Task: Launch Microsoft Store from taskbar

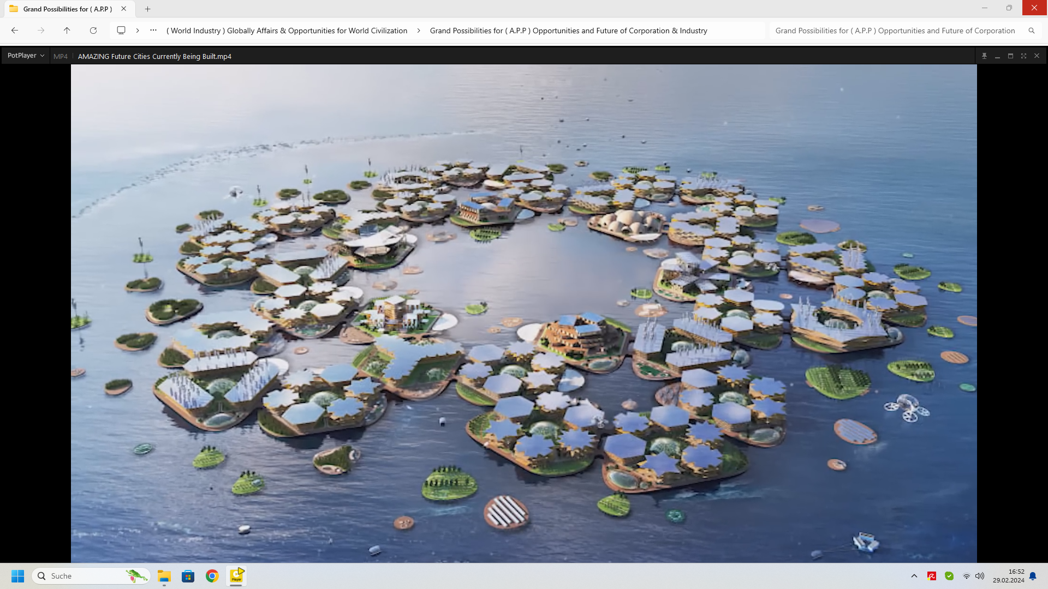Action: [x=188, y=576]
